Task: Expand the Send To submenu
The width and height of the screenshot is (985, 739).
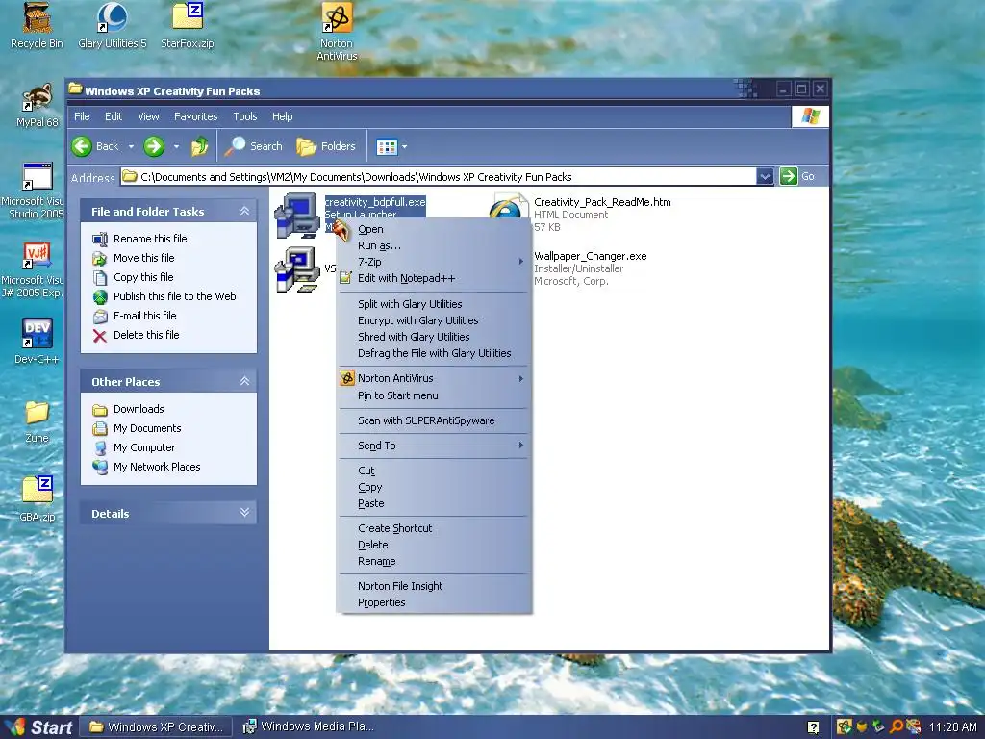Action: 434,446
